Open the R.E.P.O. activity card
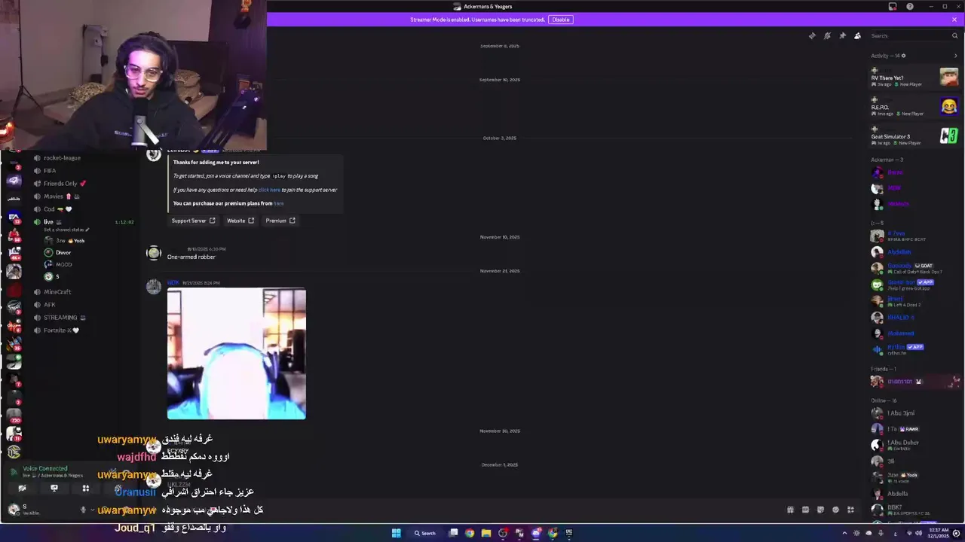The height and width of the screenshot is (542, 965). [x=914, y=107]
